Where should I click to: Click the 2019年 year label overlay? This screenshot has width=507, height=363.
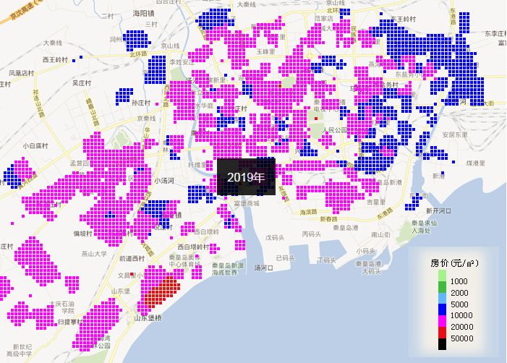point(246,177)
